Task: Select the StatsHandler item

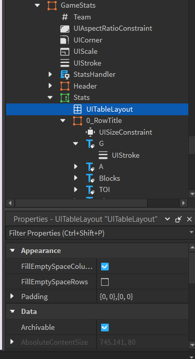Action: coord(94,75)
